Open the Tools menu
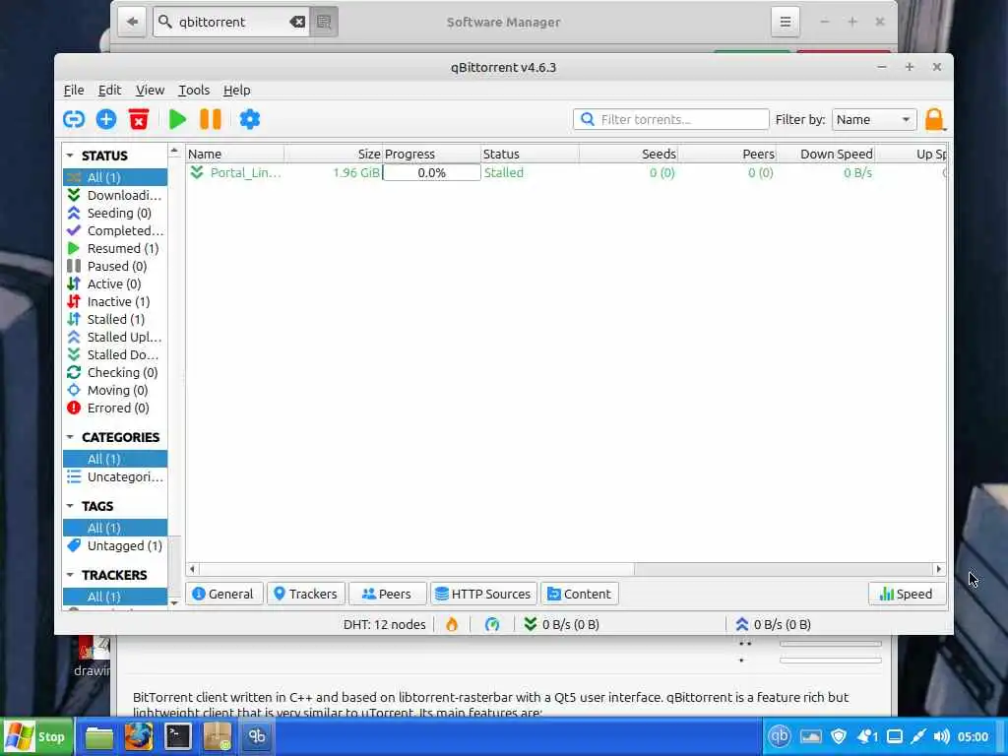This screenshot has width=1008, height=756. (194, 90)
